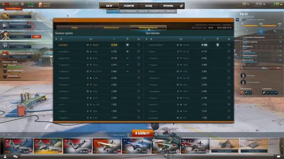The width and height of the screenshot is (284, 159).
Task: Click the plus icon in the 10 725 row
Action: 138,58
